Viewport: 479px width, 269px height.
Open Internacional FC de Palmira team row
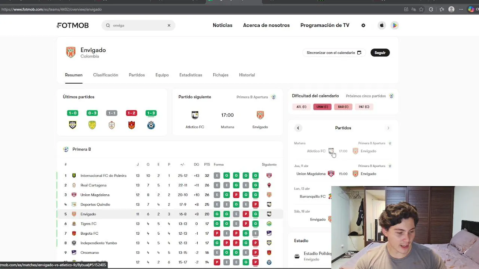pyautogui.click(x=170, y=176)
